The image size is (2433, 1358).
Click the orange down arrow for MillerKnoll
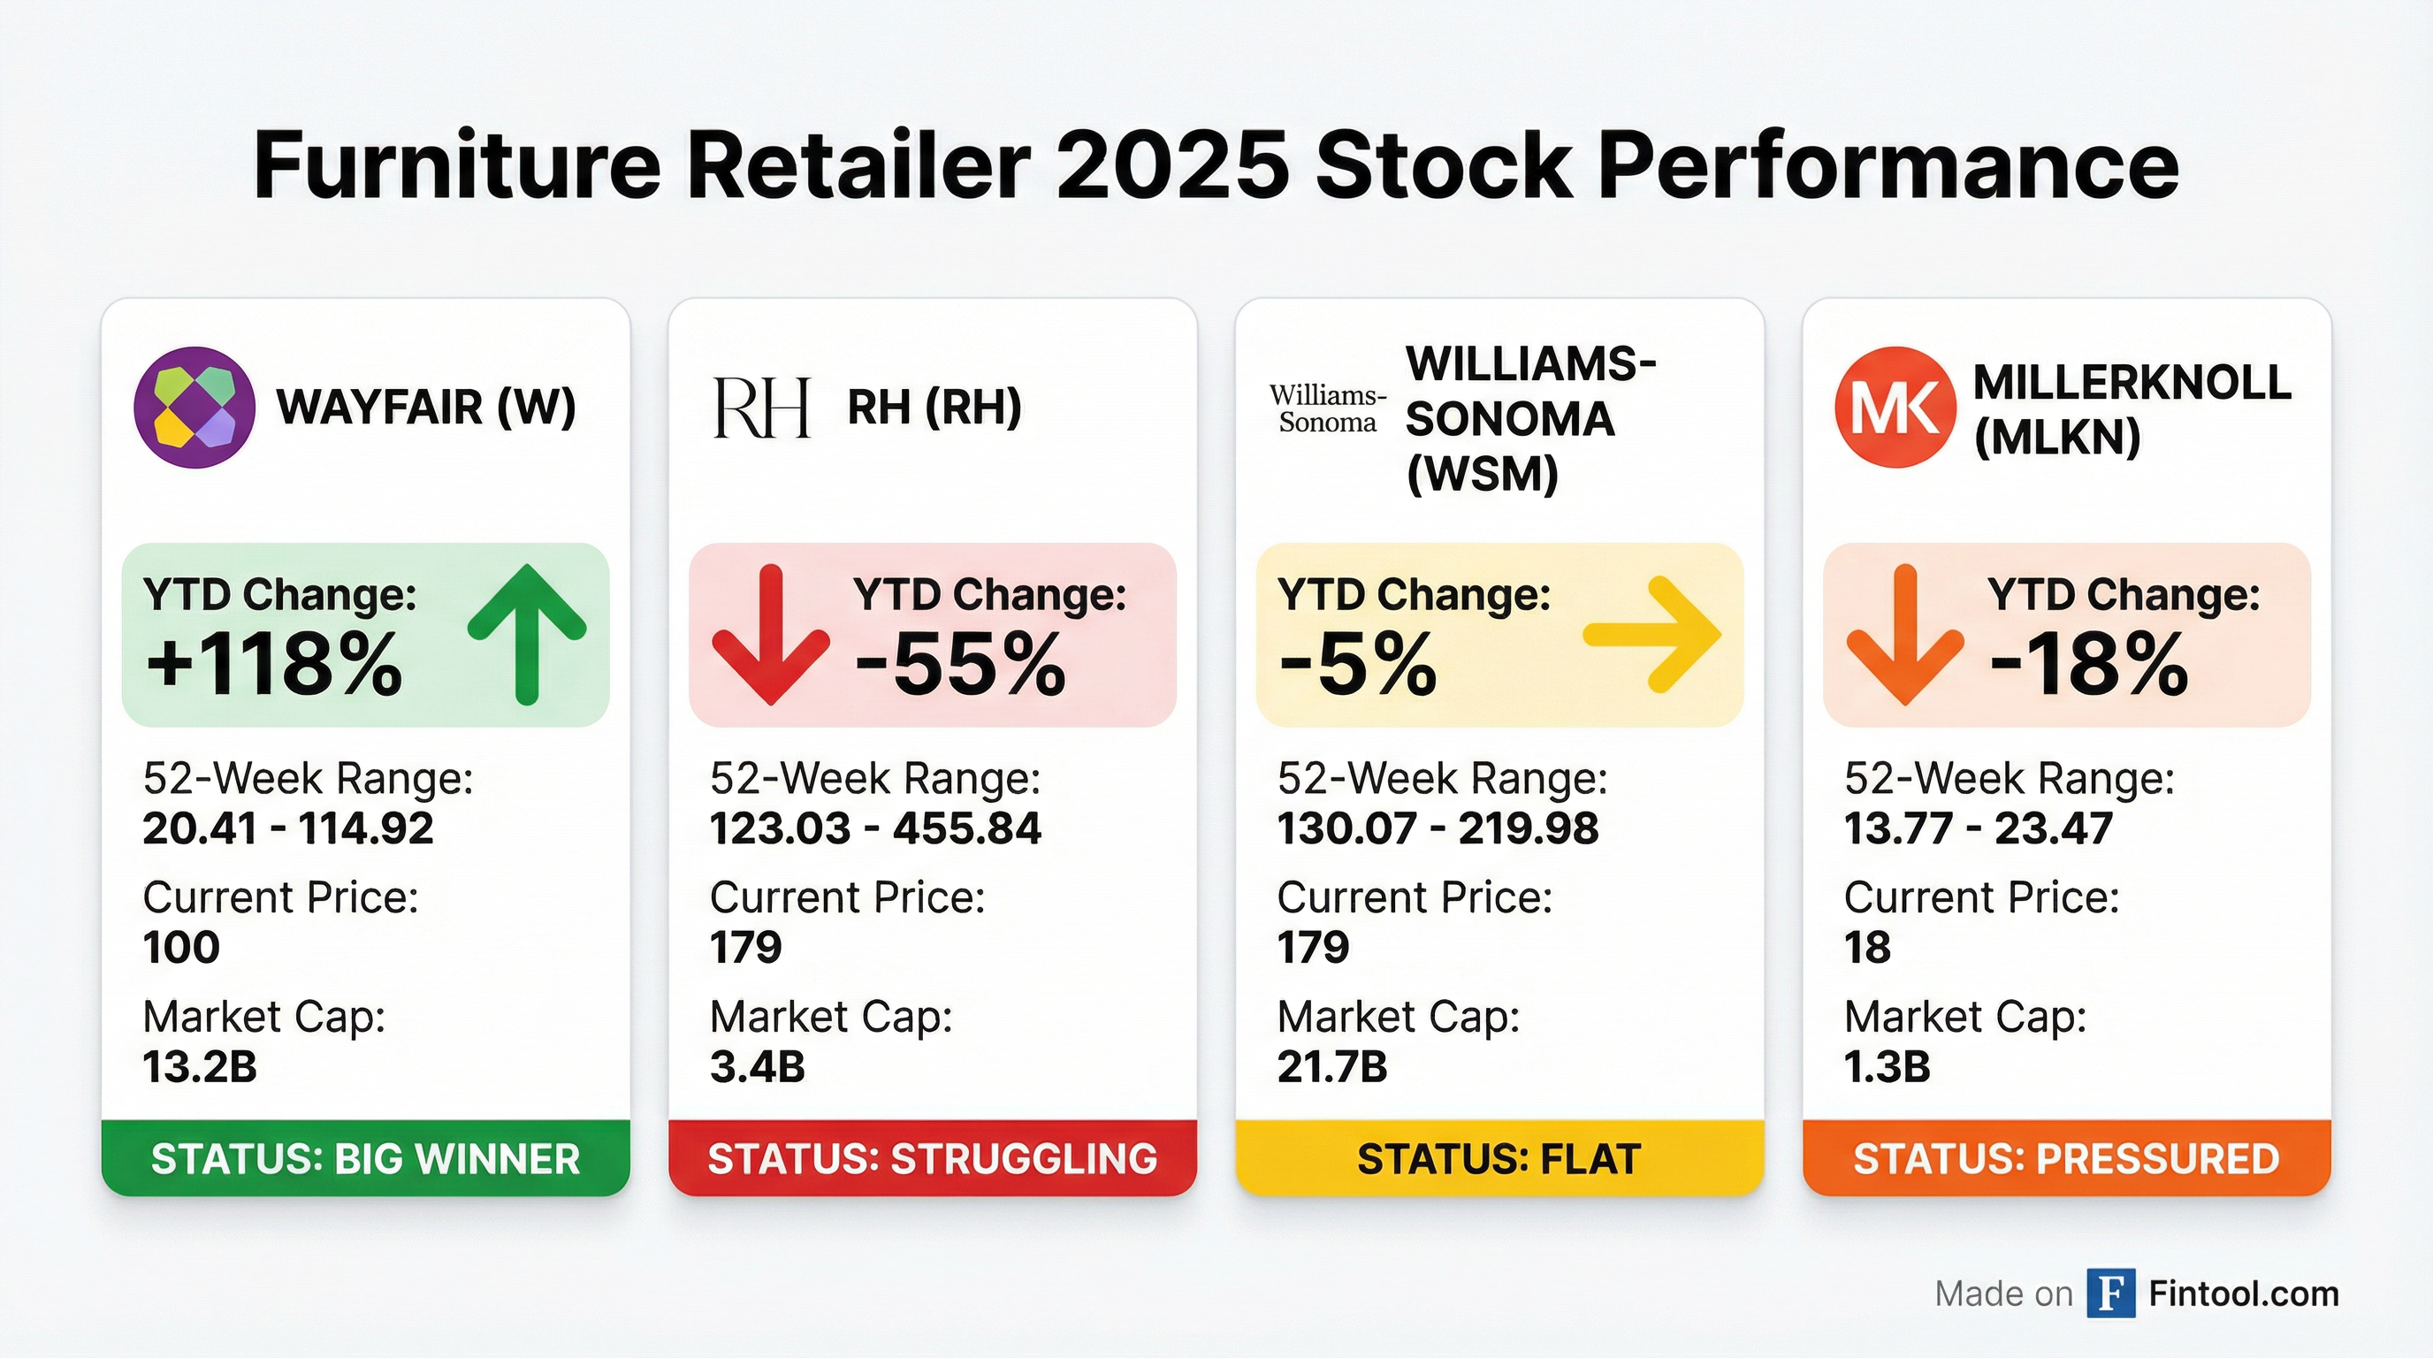point(1905,635)
